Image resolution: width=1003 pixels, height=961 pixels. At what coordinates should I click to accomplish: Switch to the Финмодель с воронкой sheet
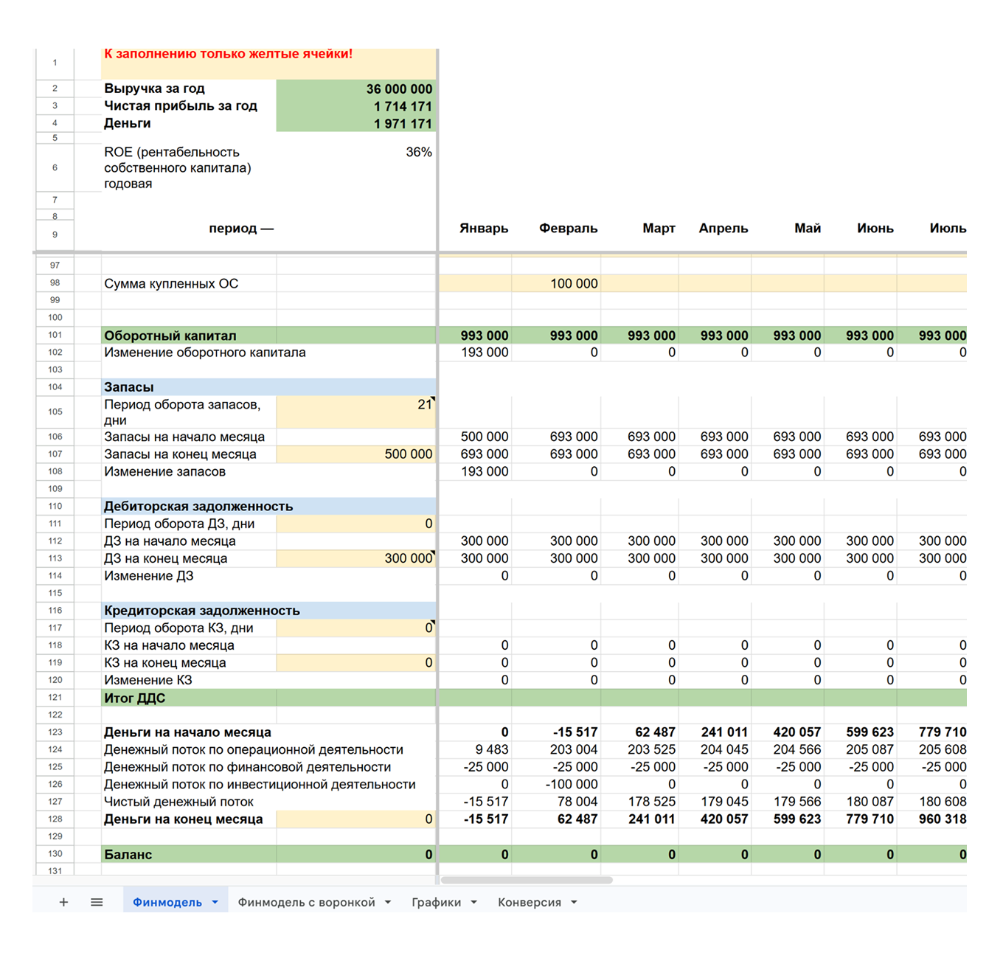[x=306, y=902]
